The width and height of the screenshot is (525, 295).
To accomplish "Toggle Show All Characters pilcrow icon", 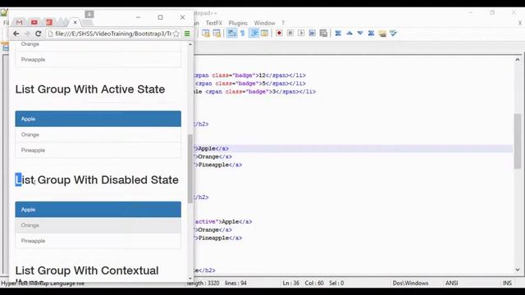I will tap(243, 33).
